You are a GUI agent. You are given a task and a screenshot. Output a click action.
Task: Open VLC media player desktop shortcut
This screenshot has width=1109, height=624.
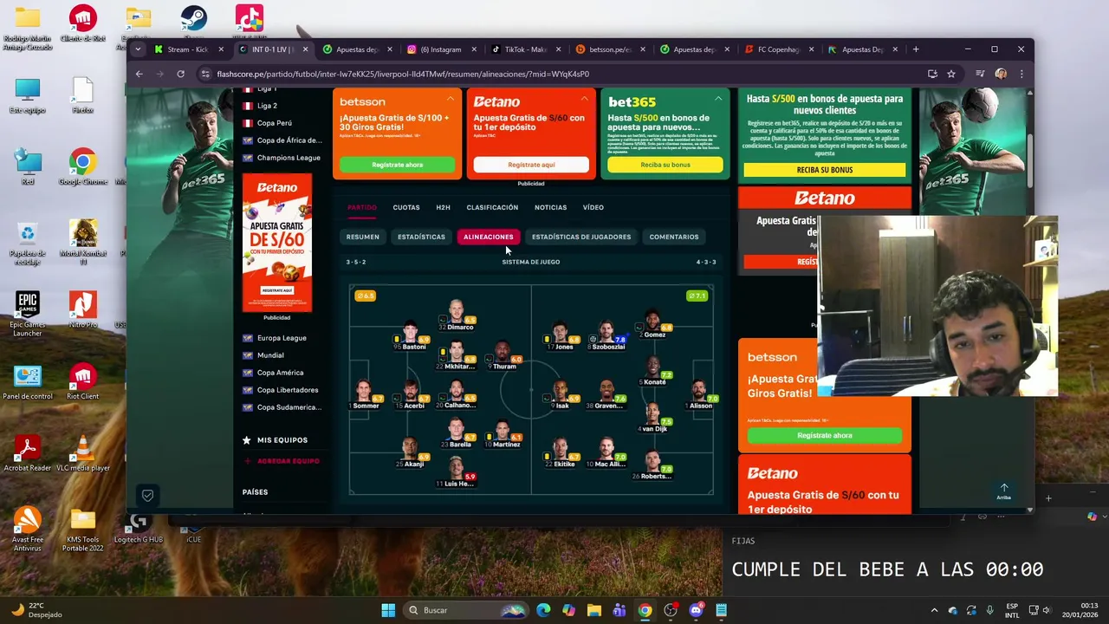(83, 453)
